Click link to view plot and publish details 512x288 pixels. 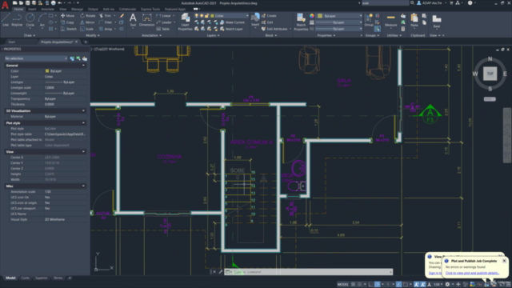point(472,273)
